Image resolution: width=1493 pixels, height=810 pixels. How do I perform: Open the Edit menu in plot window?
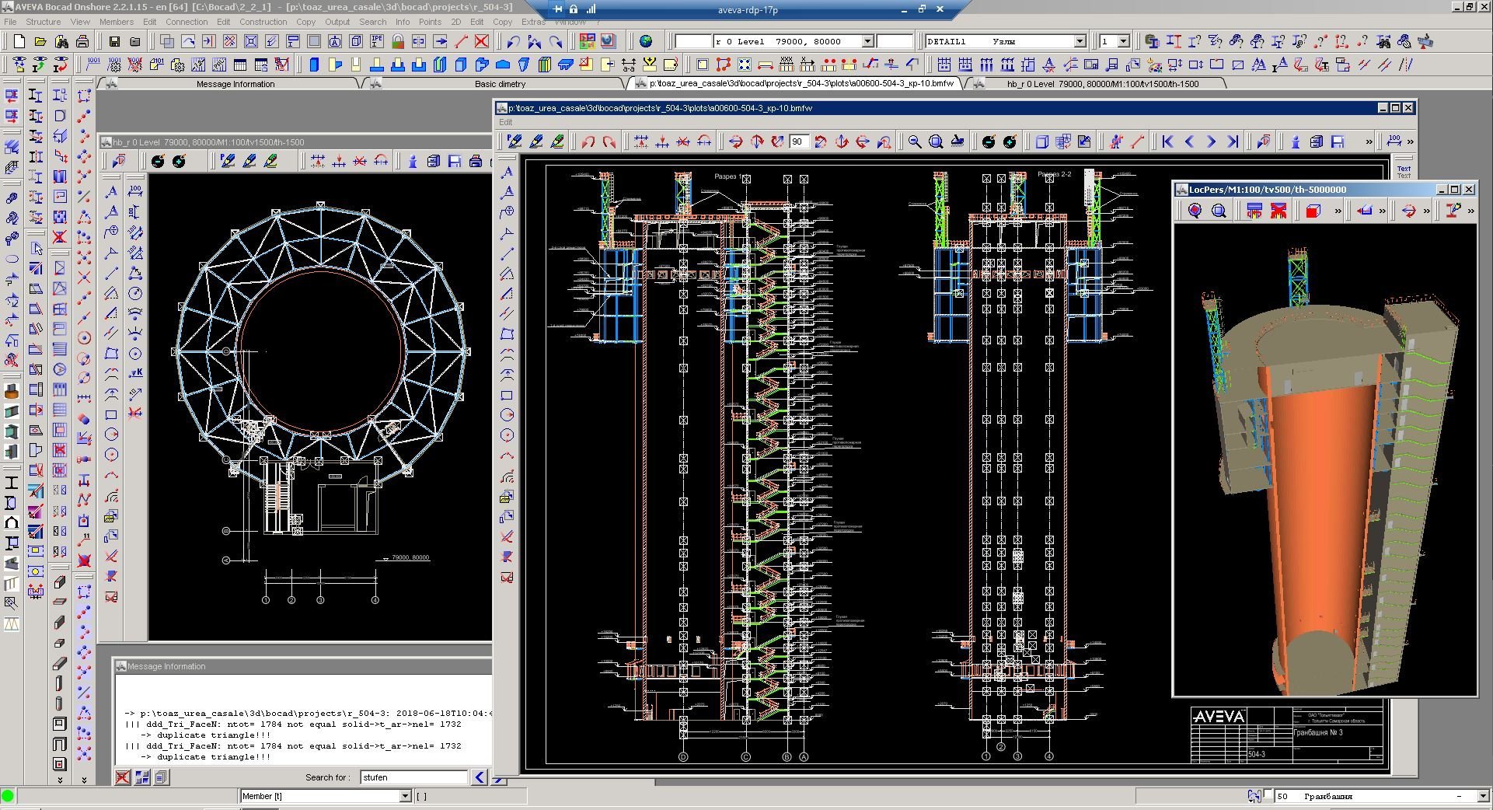coord(506,122)
